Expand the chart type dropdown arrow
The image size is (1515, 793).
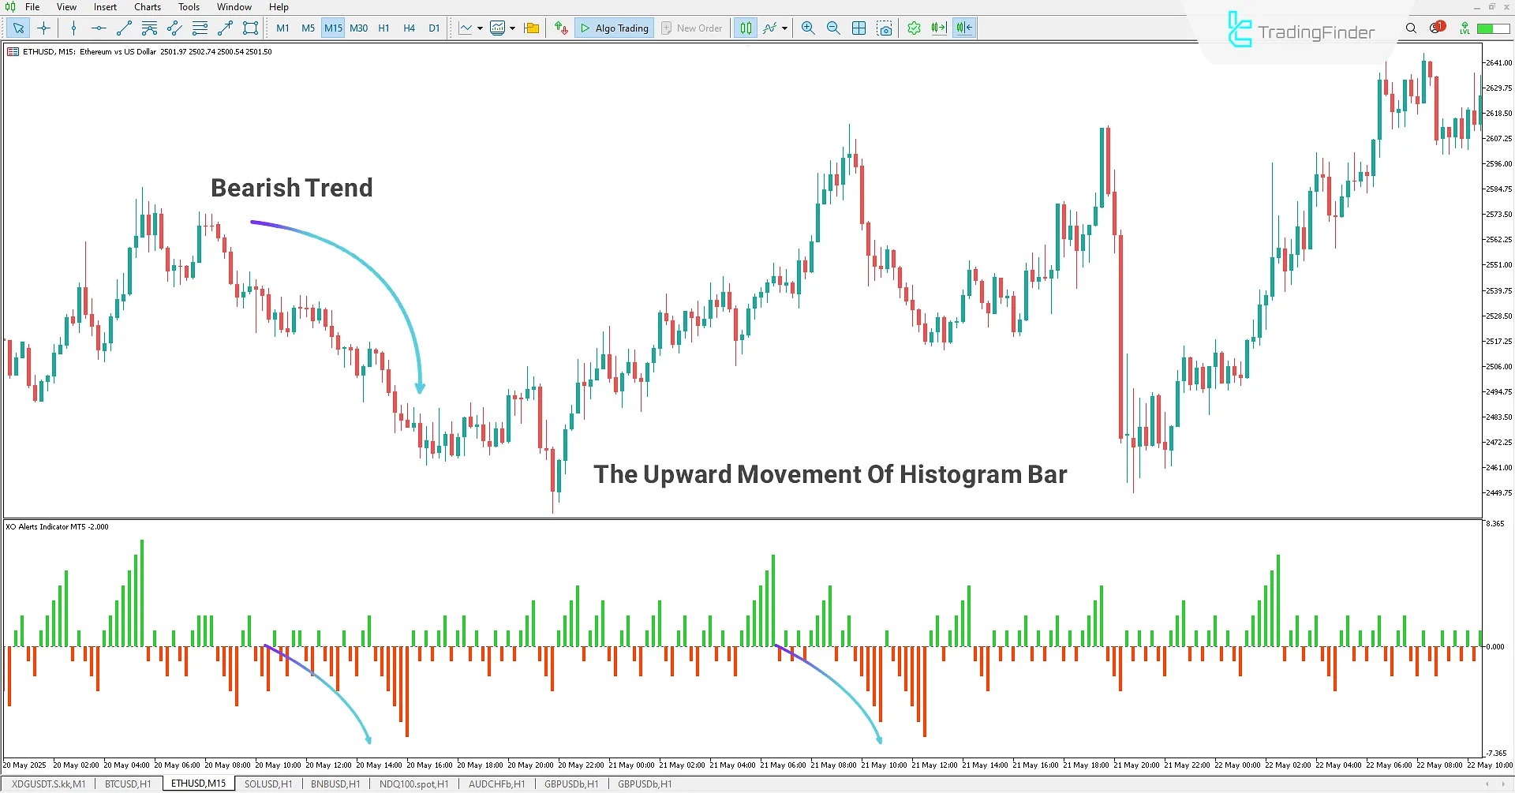[479, 28]
